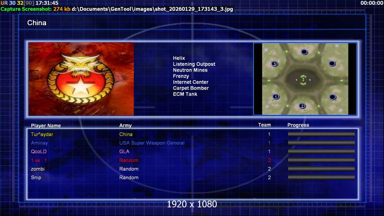
Task: Click the 'GLA' army entry
Action: click(124, 152)
